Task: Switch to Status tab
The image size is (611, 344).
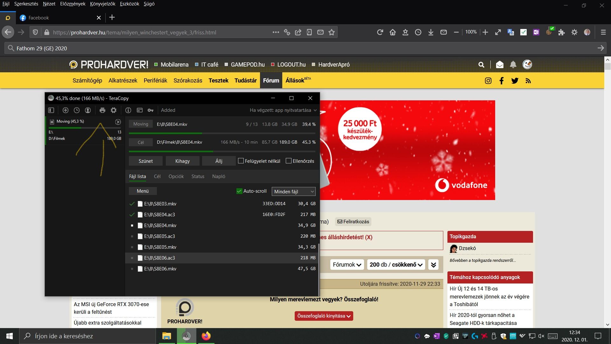Action: pyautogui.click(x=198, y=176)
